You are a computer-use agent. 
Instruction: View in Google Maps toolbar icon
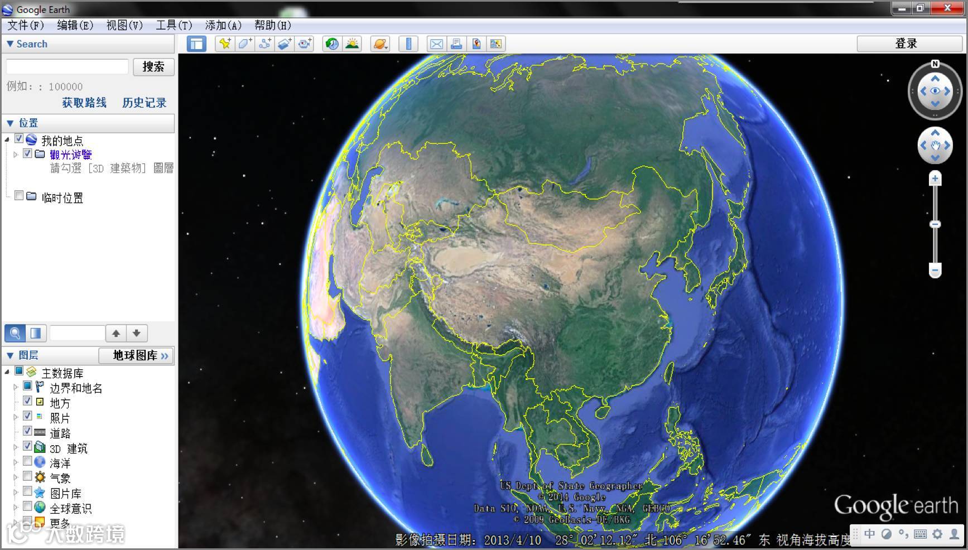[x=496, y=44]
